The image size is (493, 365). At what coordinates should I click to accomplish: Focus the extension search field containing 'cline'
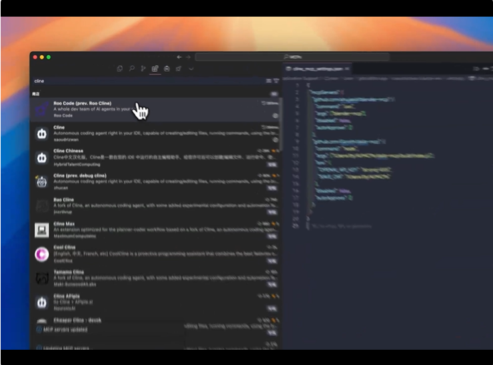[x=148, y=81]
